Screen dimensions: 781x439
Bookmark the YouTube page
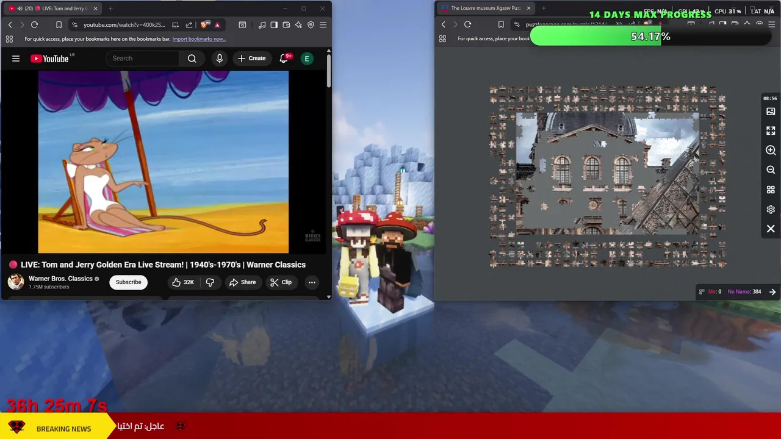pyautogui.click(x=59, y=24)
